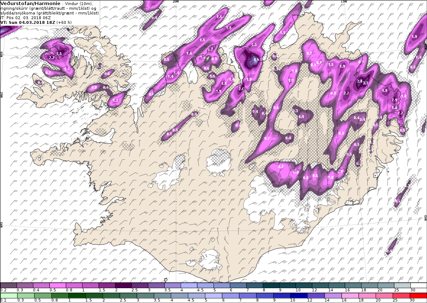Click the 1.2 snowfall value on map
The image size is (427, 303).
pyautogui.click(x=115, y=100)
